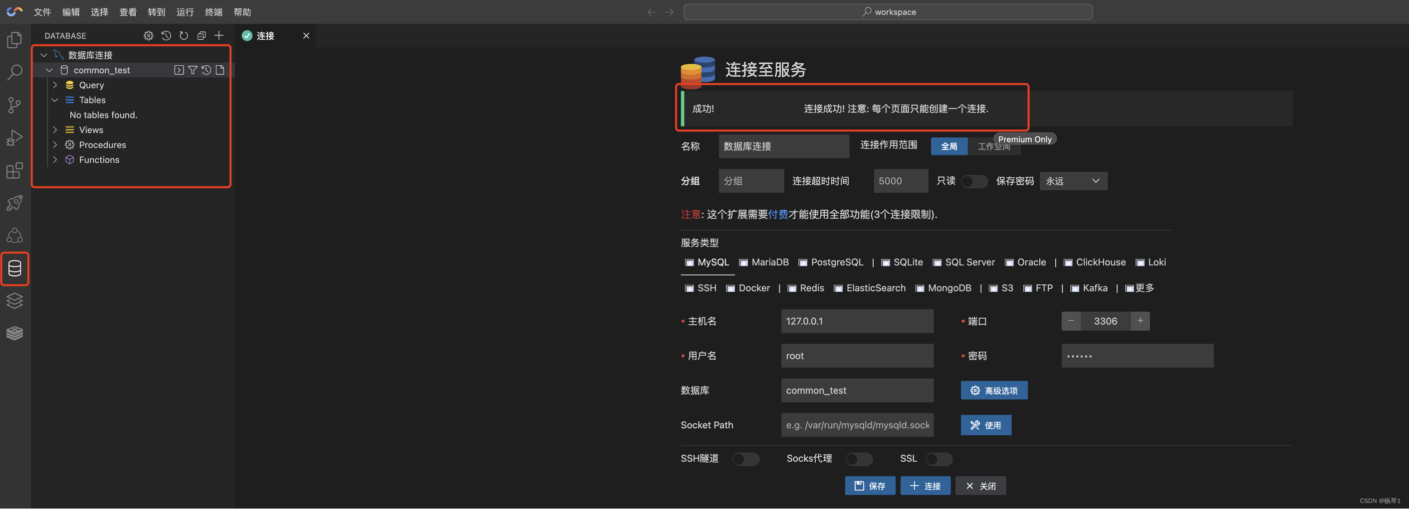Filter common_test with the funnel icon
This screenshot has height=509, width=1409.
click(193, 70)
